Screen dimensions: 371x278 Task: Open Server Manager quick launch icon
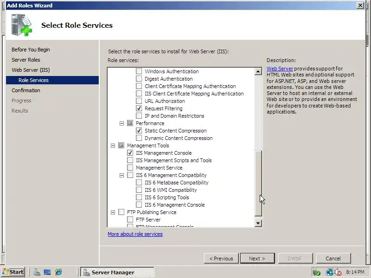point(37,272)
